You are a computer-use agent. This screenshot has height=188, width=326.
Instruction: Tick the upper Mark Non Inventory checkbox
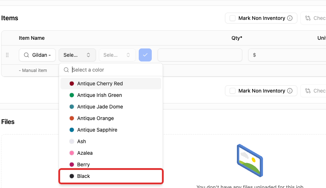233,18
